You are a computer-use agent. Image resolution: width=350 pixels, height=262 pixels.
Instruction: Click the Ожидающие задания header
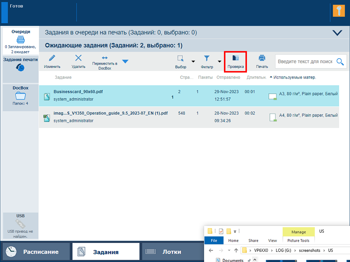pyautogui.click(x=113, y=46)
